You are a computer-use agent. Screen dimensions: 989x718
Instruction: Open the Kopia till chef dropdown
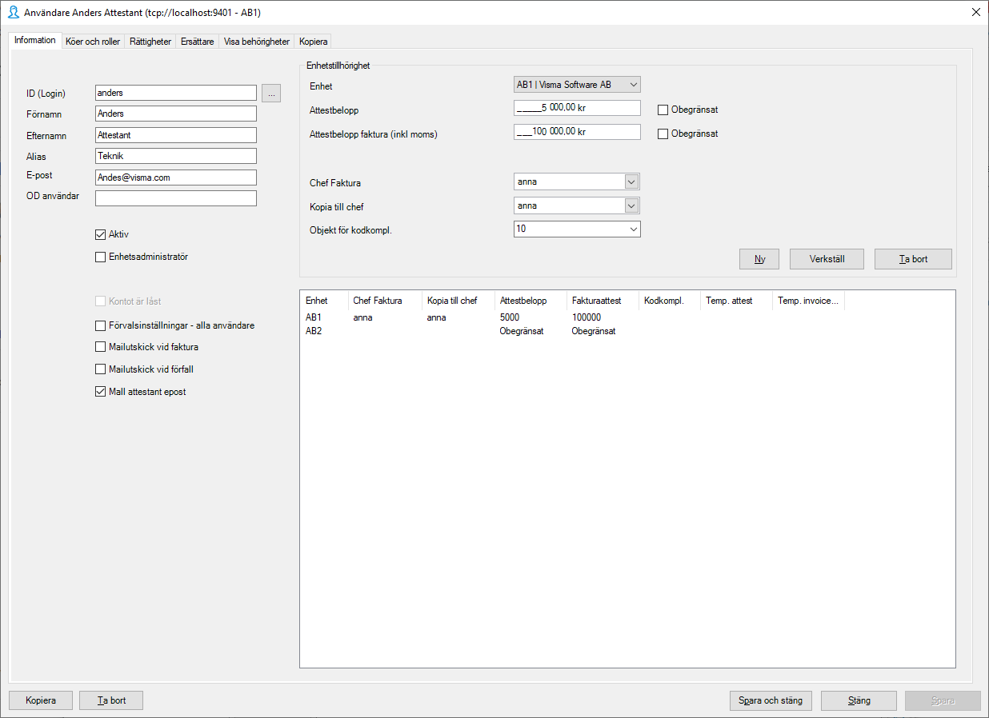click(632, 205)
